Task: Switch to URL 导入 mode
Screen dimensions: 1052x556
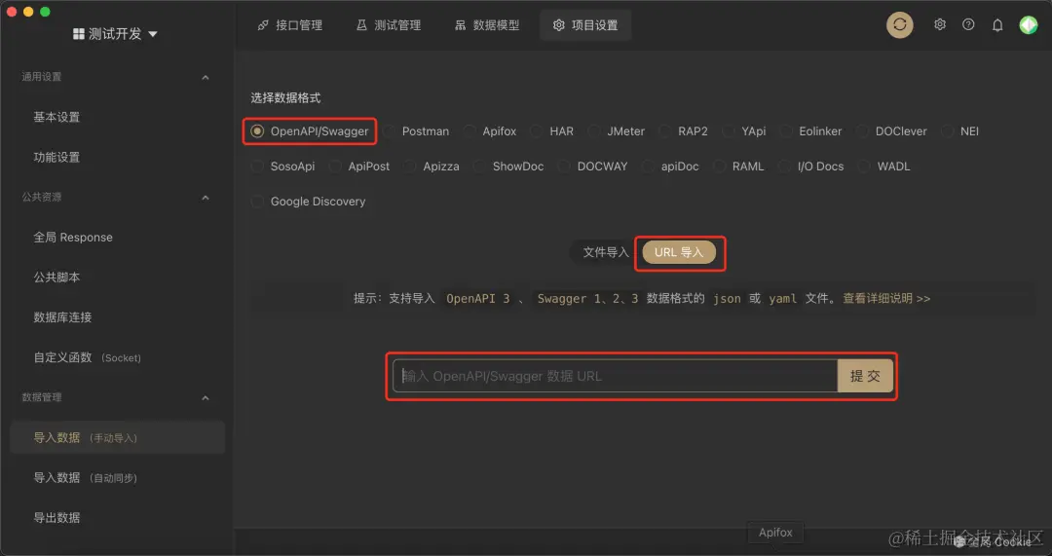Action: click(679, 252)
